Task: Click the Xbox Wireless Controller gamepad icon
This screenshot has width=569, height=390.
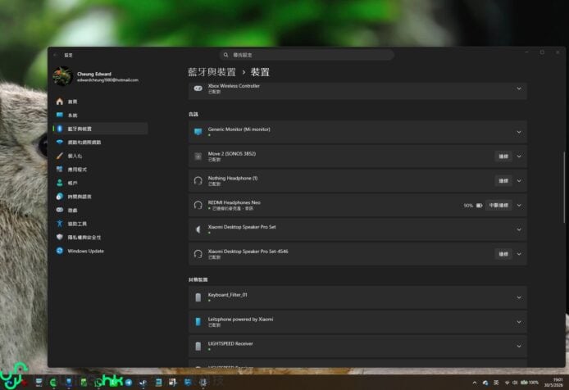Action: (198, 88)
